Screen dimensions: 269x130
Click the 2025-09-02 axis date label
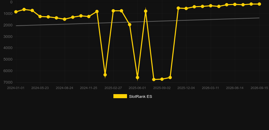coord(162,88)
